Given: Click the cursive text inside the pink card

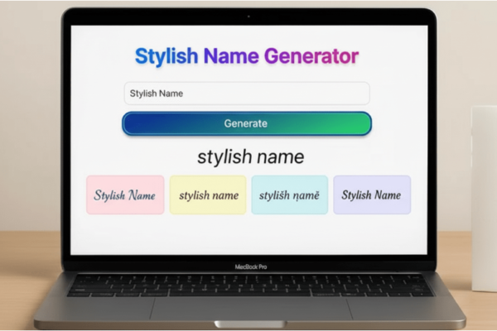Looking at the screenshot, I should [x=125, y=196].
